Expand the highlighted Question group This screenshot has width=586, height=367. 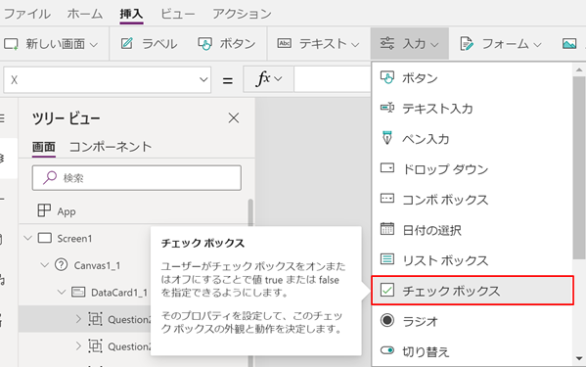pos(78,319)
